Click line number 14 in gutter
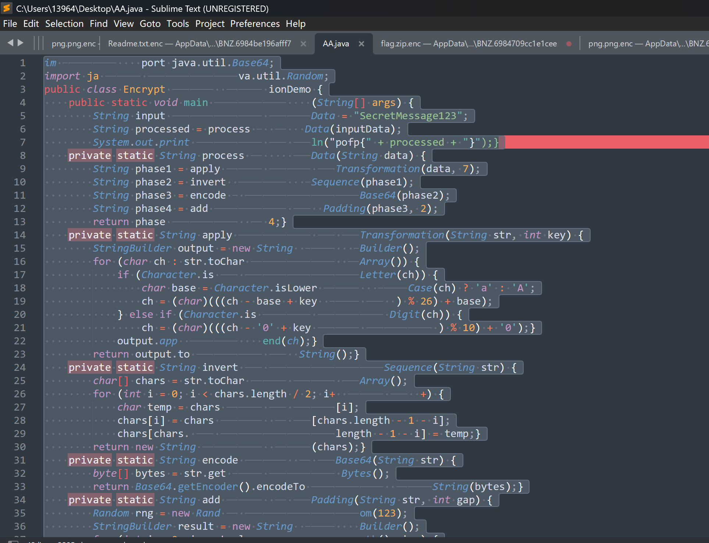The image size is (709, 543). pyautogui.click(x=20, y=235)
